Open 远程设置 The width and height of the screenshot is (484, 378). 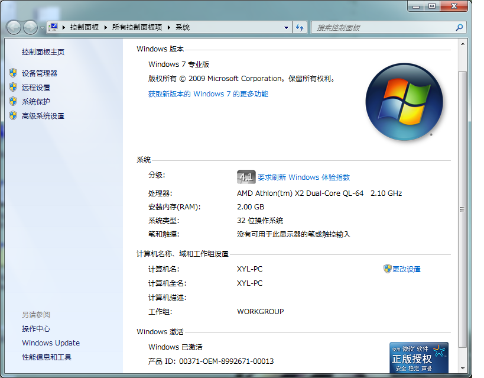[36, 88]
